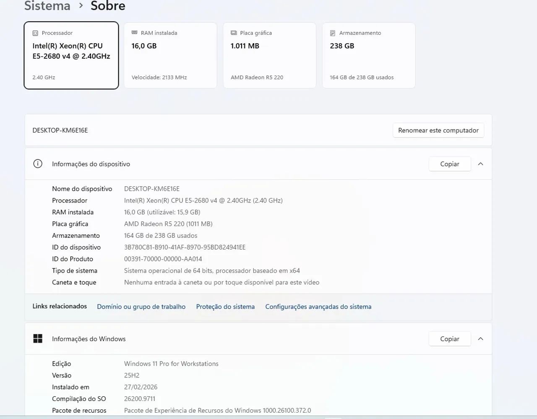The width and height of the screenshot is (537, 419).
Task: Select the Processador Intel Xeon card
Action: (x=71, y=55)
